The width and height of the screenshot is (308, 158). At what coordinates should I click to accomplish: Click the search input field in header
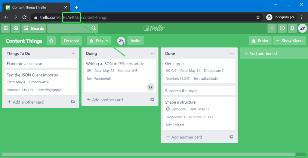tap(73, 28)
